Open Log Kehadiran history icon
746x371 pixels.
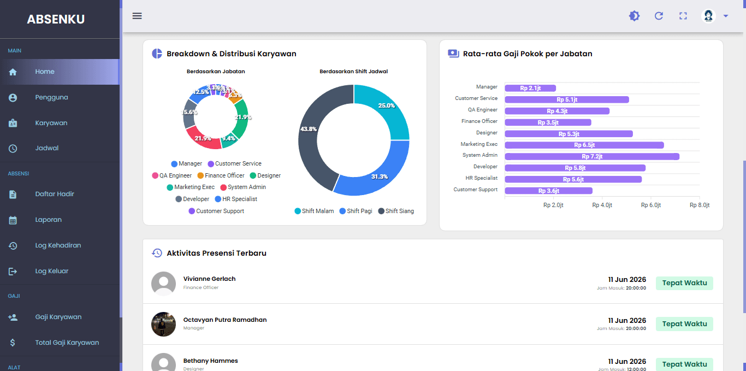(13, 245)
